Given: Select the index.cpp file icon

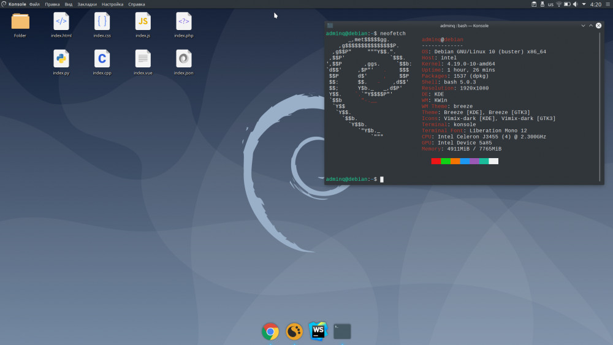Looking at the screenshot, I should (102, 59).
